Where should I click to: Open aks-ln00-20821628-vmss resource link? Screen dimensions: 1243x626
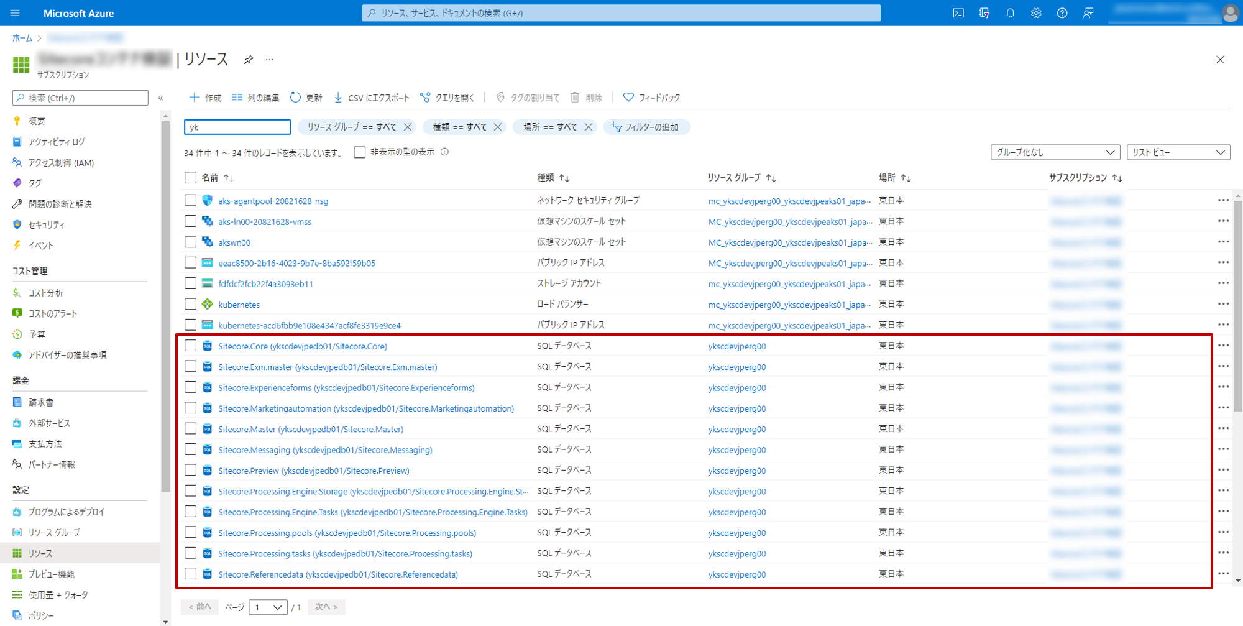tap(265, 222)
